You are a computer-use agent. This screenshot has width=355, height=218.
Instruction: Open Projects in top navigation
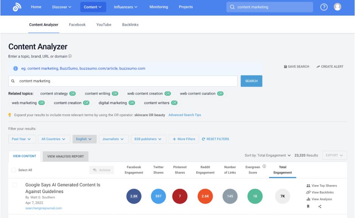click(186, 7)
